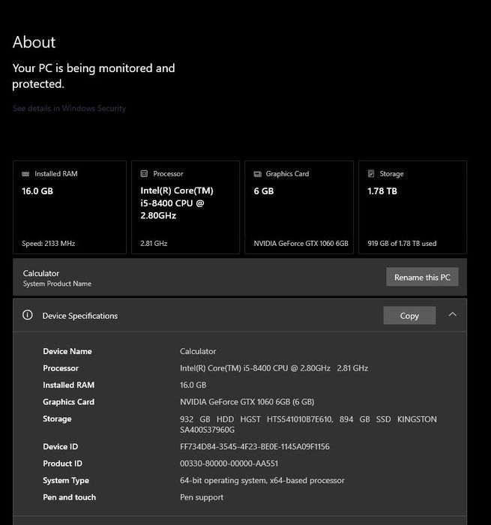Viewport: 491px width, 525px height.
Task: Click the 'Device ID' label
Action: click(x=60, y=446)
